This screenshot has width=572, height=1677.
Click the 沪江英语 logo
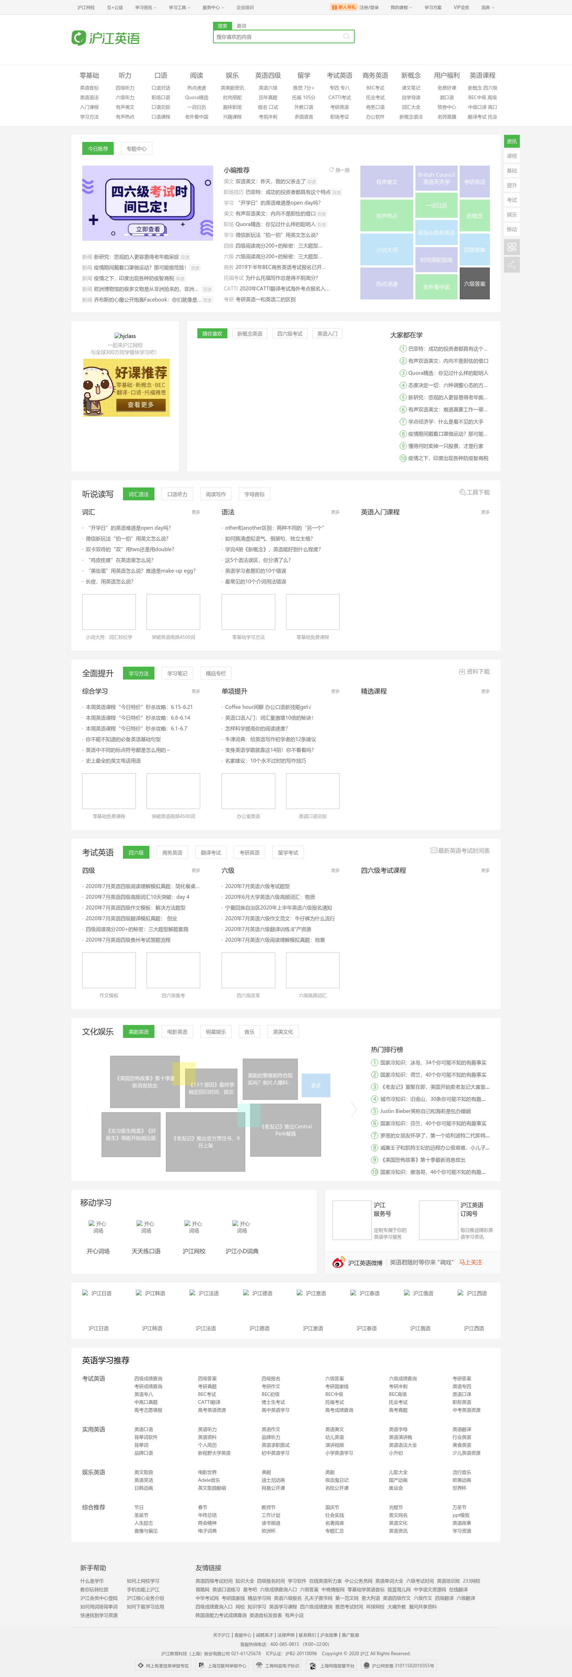pyautogui.click(x=105, y=38)
